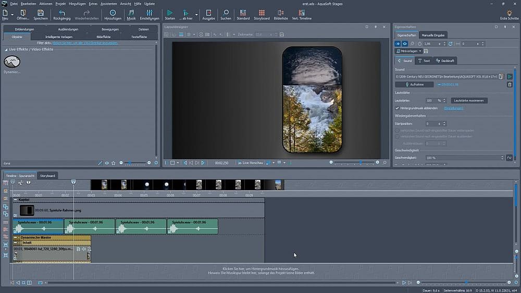Click the first Spieluhr.wav audio clip
Screen dimensions: 521x293
tap(38, 227)
